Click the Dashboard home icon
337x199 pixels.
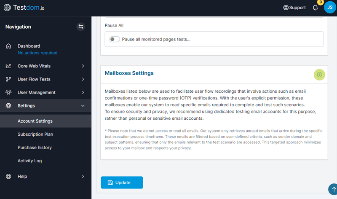(8, 46)
